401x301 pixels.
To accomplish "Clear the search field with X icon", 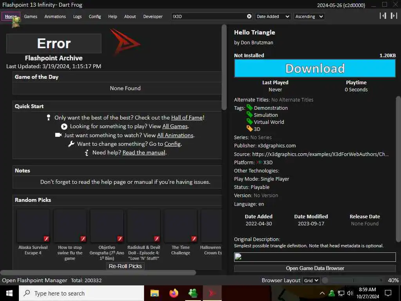I will [249, 16].
